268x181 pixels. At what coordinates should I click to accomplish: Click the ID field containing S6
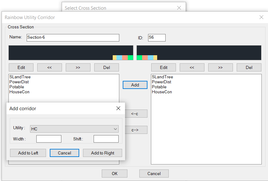(157, 37)
